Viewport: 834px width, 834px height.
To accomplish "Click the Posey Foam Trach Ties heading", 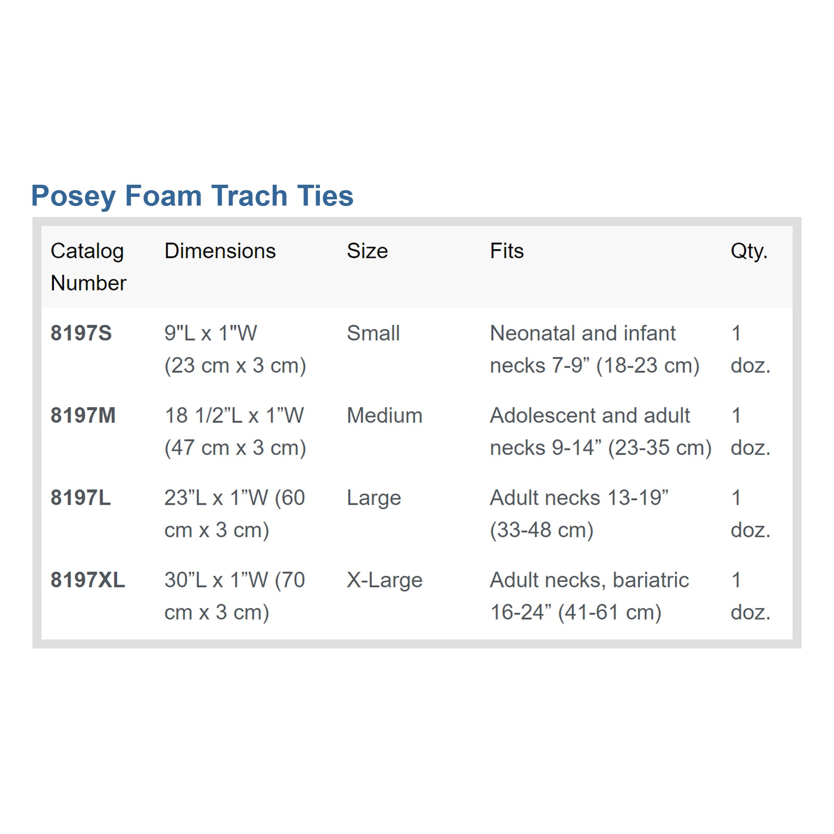I will coord(192,196).
